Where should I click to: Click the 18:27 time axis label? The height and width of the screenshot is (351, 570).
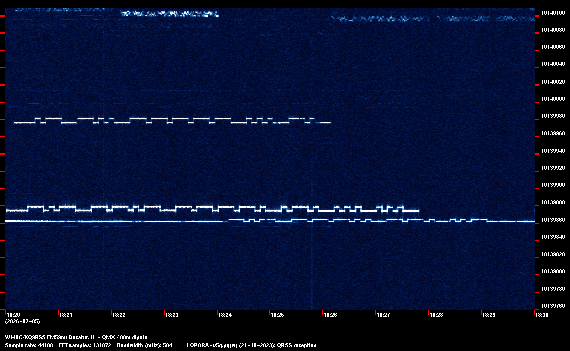click(383, 315)
